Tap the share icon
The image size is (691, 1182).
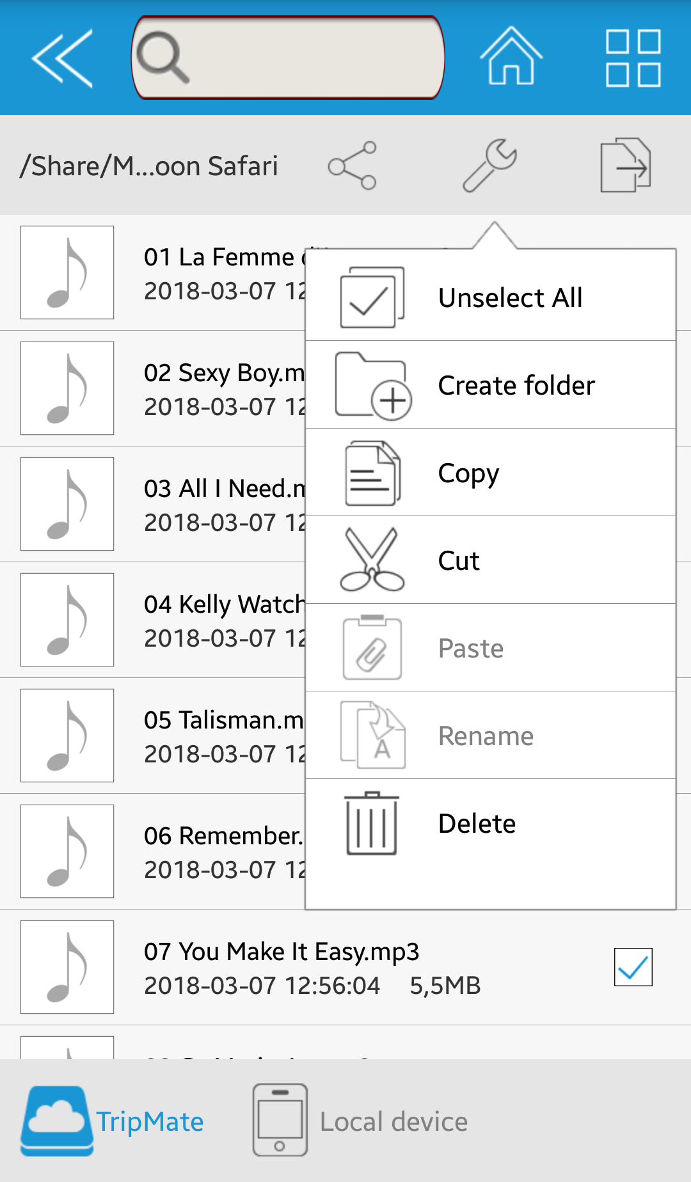pyautogui.click(x=352, y=166)
